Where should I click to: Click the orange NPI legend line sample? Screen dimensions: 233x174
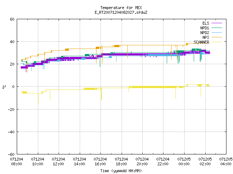tap(217, 37)
